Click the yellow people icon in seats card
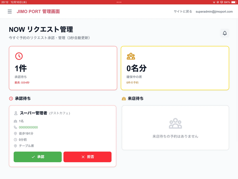 click(x=131, y=56)
